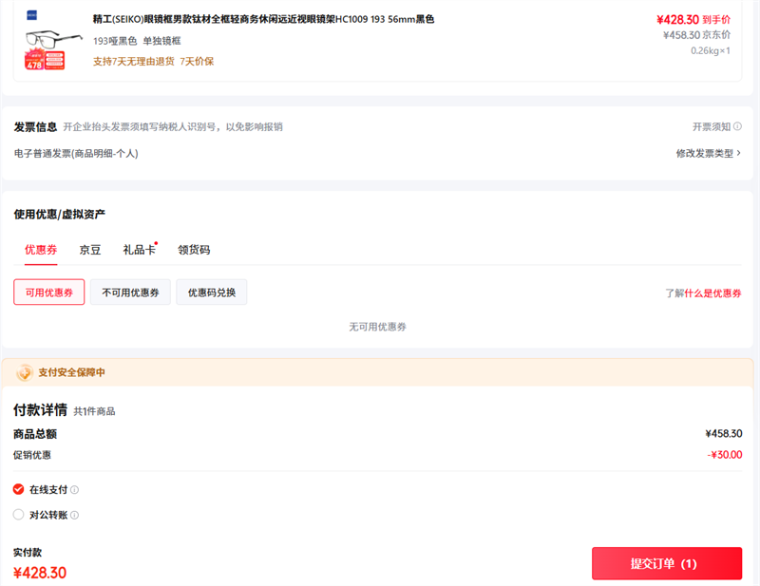This screenshot has height=586, width=760.
Task: Select the 对公转账 payment option
Action: (x=19, y=515)
